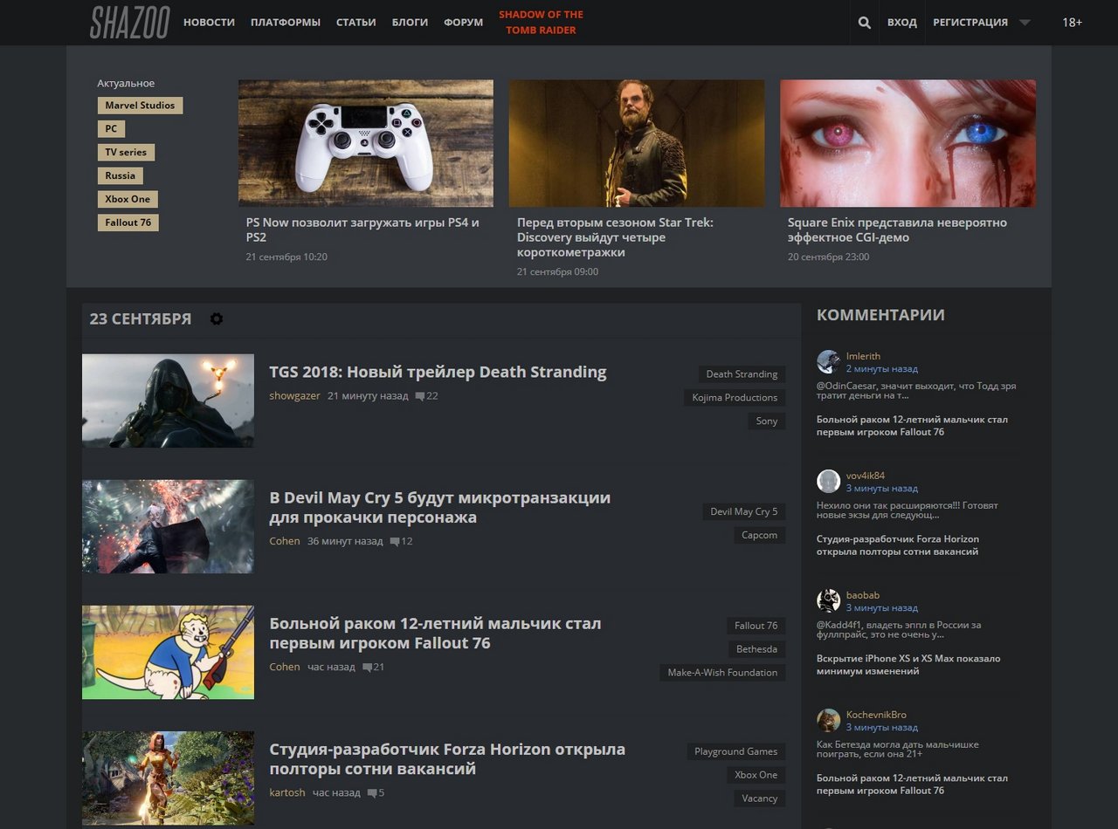Open the Devil May Cry 5 article thumbnail
Screen dimensions: 1118x829
click(168, 526)
